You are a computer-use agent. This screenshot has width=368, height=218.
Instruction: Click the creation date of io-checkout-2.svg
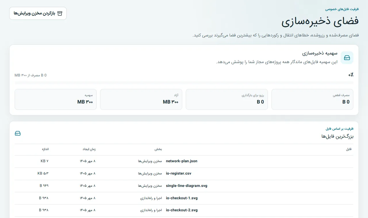[87, 210]
